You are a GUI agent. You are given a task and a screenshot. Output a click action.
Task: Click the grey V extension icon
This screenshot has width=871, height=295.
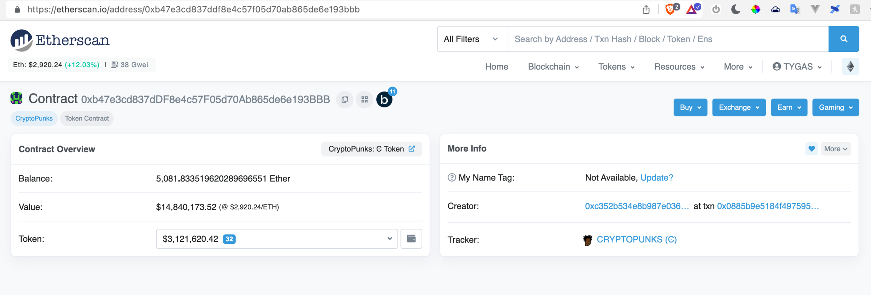(815, 9)
